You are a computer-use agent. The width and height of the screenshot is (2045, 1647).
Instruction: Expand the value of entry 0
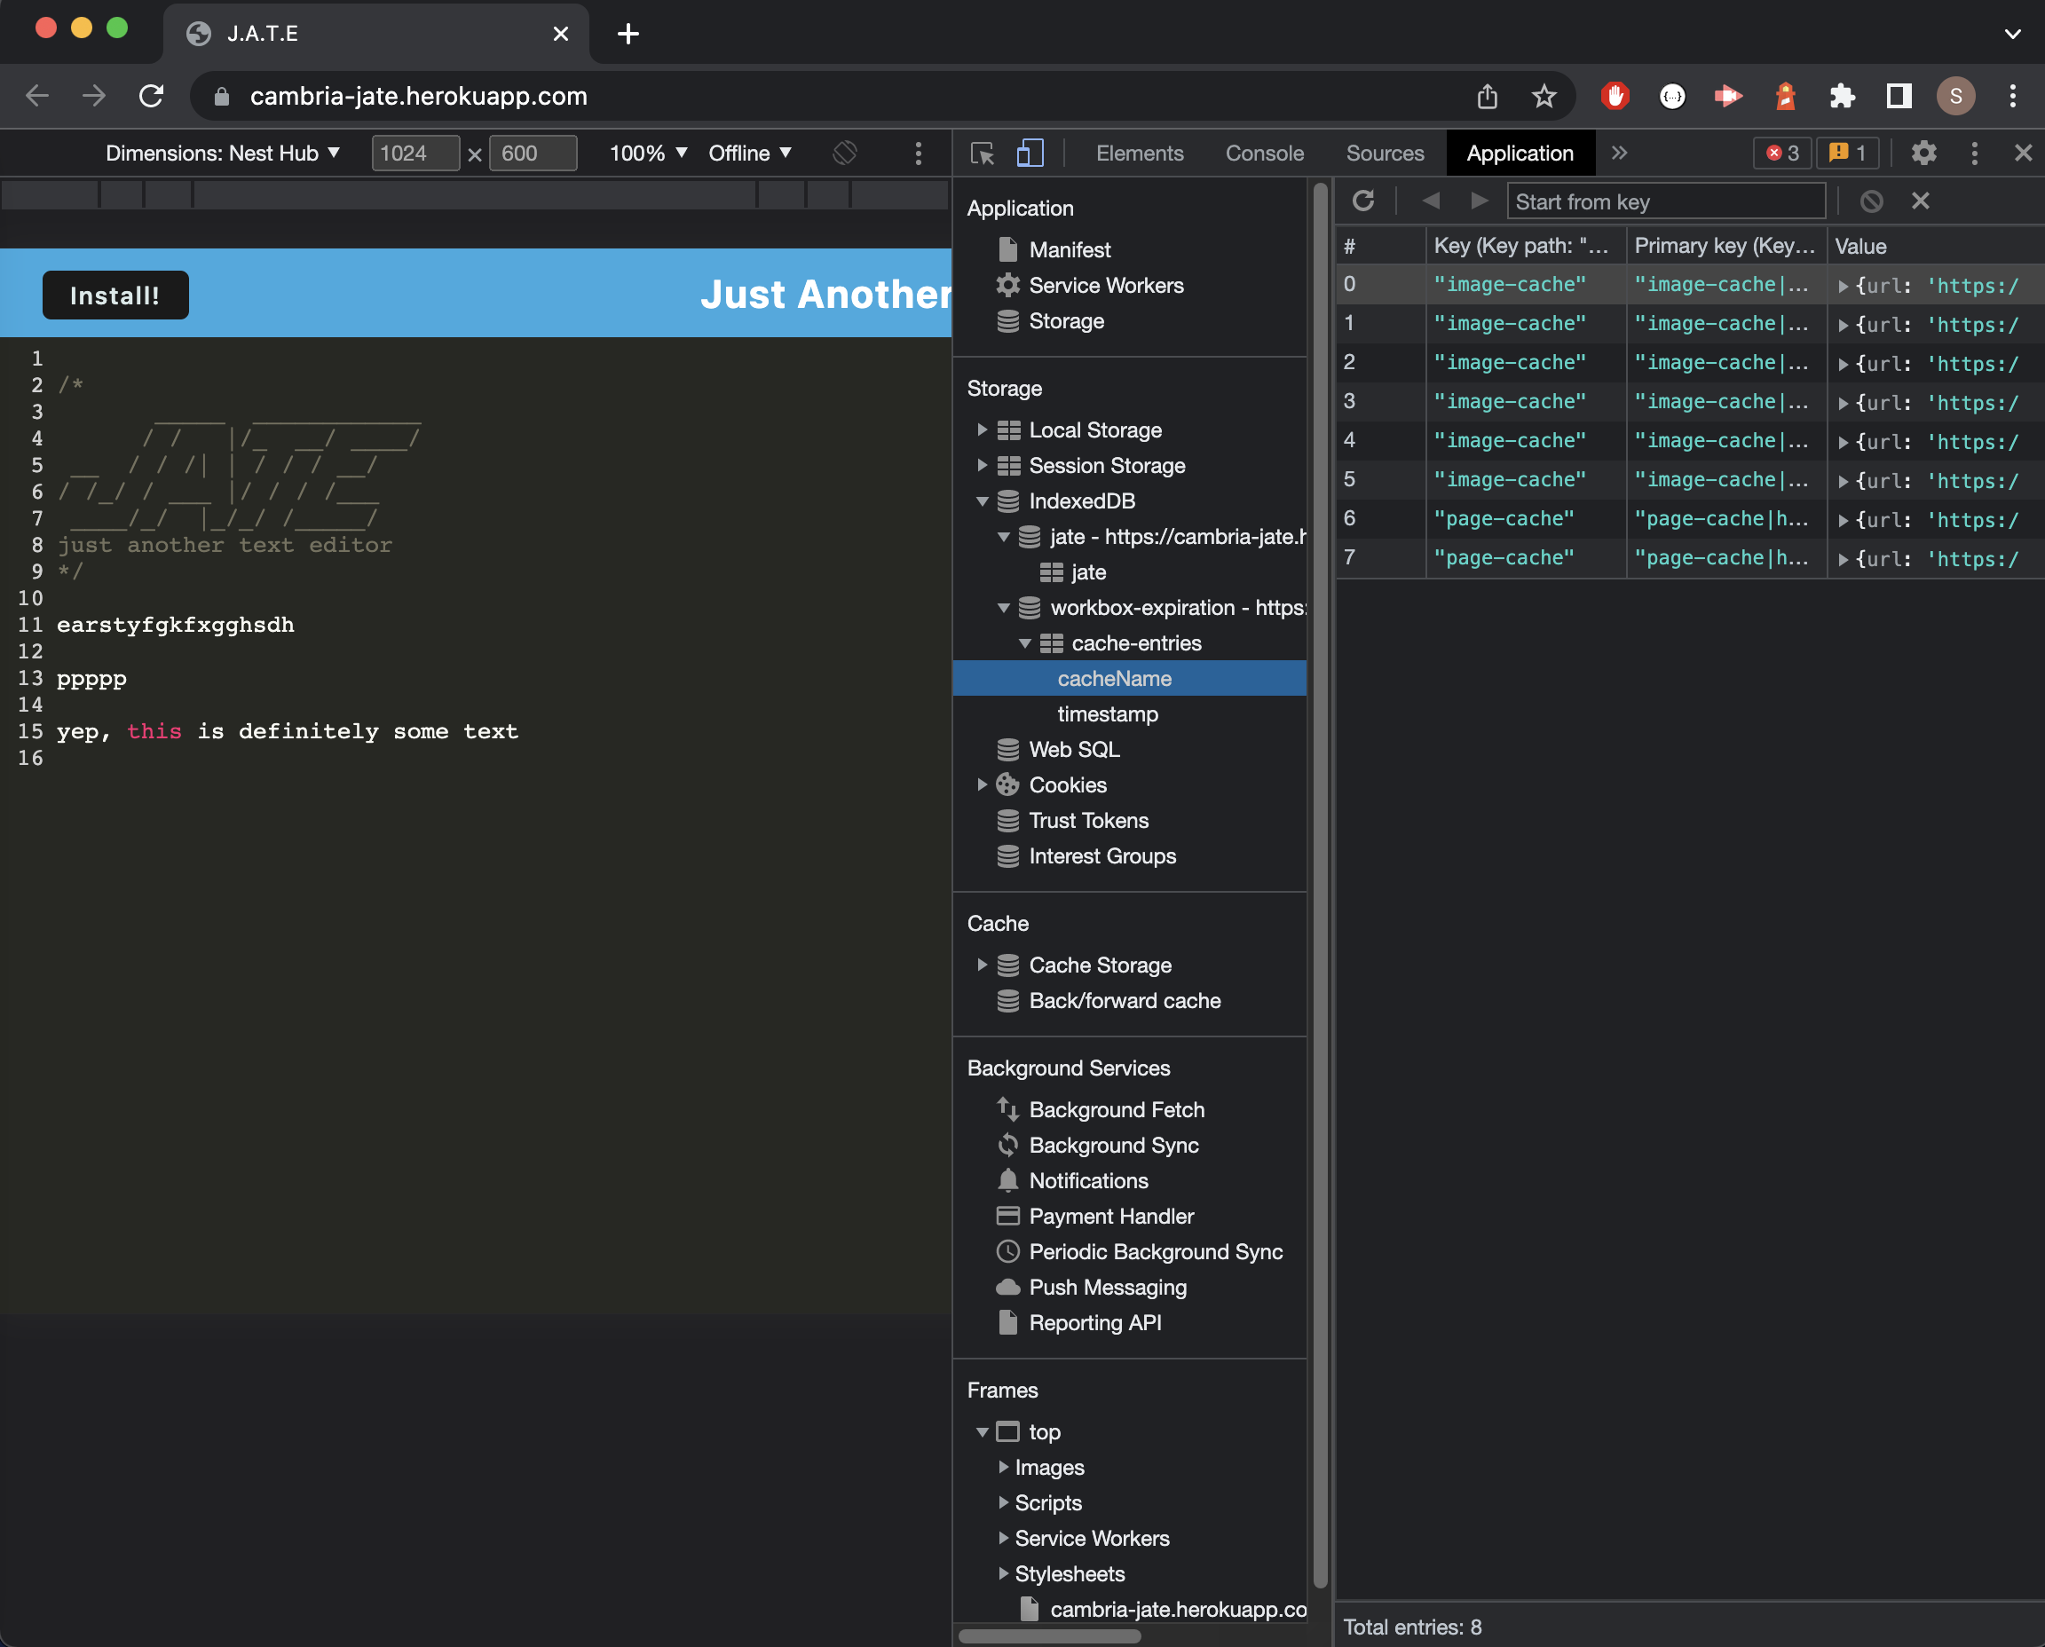(x=1844, y=284)
